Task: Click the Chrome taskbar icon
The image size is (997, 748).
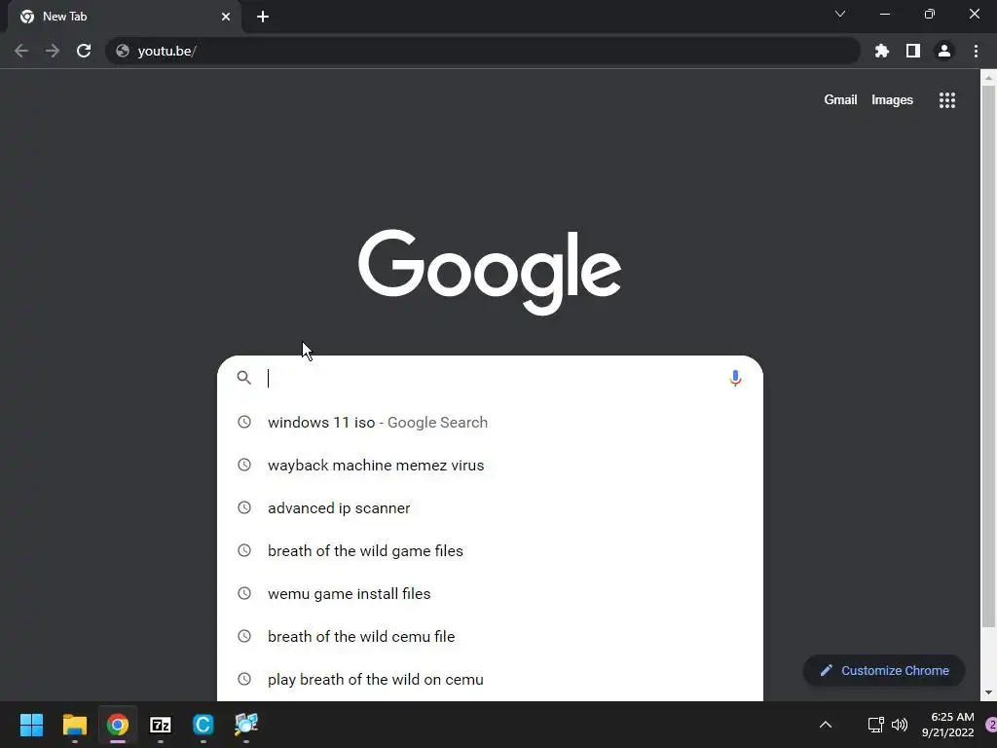Action: click(118, 725)
